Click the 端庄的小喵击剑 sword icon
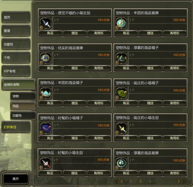Viewport: 193px width, 187px height. [121, 129]
